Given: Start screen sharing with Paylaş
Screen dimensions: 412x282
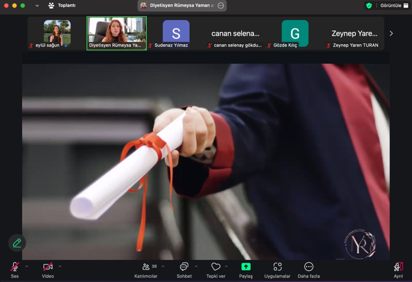Looking at the screenshot, I should (x=245, y=270).
